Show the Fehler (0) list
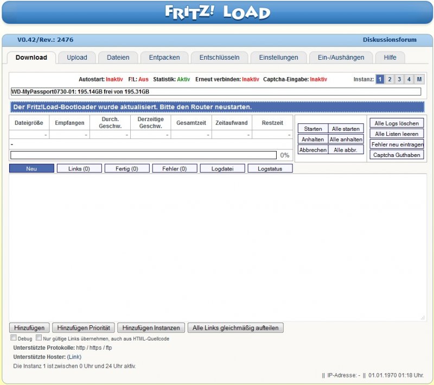This screenshot has width=434, height=385. [x=175, y=168]
